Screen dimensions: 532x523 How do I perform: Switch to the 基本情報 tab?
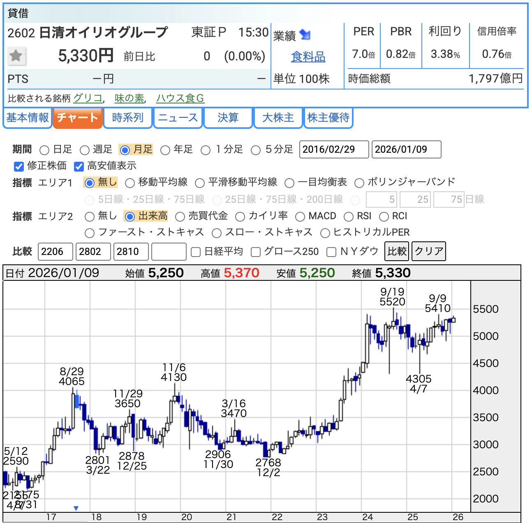(28, 118)
